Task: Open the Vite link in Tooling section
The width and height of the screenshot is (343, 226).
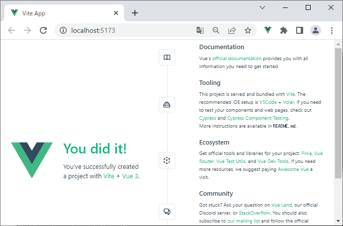Action: tap(290, 94)
